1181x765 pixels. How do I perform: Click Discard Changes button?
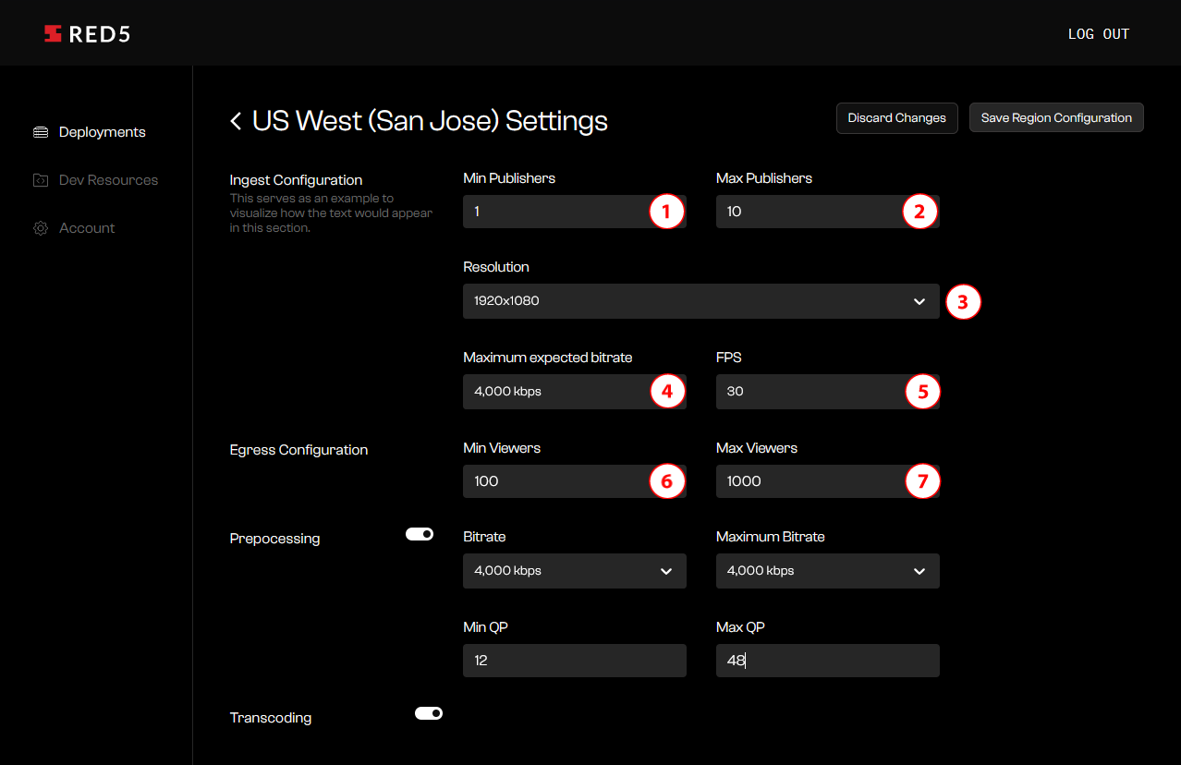coord(896,118)
